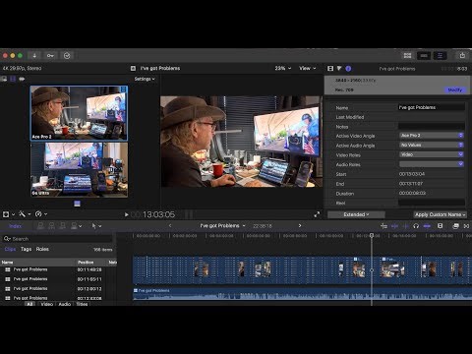Switch to the Clips index tab
Viewport: 472px width, 354px height.
[x=10, y=249]
